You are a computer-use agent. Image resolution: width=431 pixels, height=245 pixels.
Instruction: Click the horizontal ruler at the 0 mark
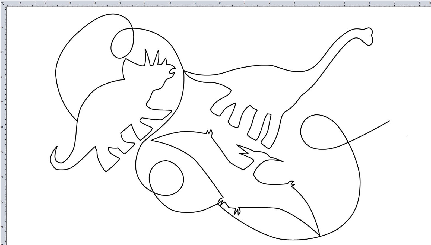click(220, 3)
